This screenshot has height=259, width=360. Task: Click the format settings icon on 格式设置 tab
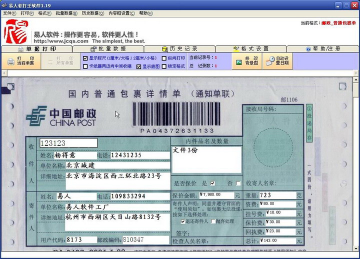pos(236,48)
